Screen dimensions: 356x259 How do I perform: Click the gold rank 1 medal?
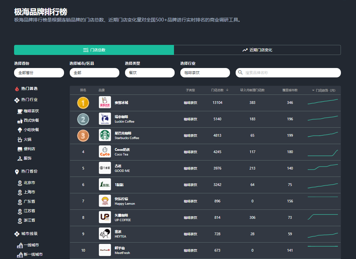coord(83,103)
